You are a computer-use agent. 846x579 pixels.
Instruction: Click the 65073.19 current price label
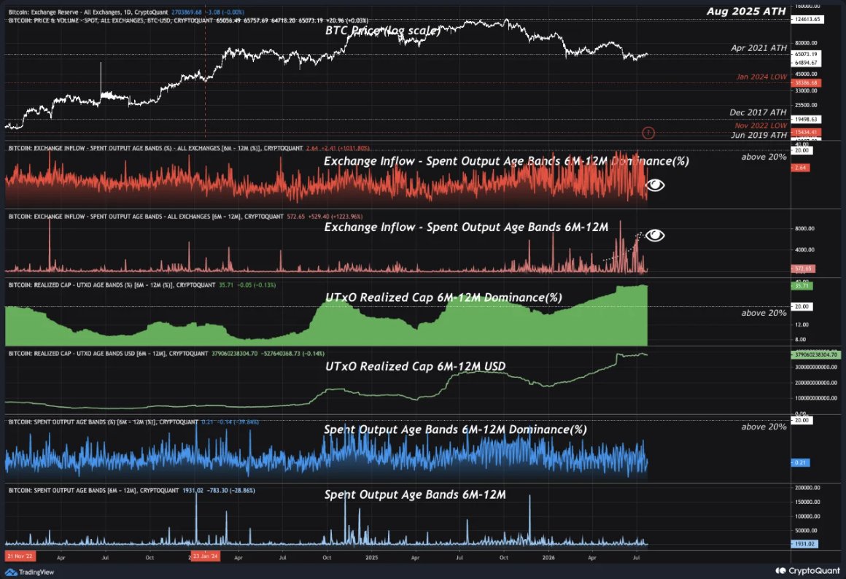[806, 55]
